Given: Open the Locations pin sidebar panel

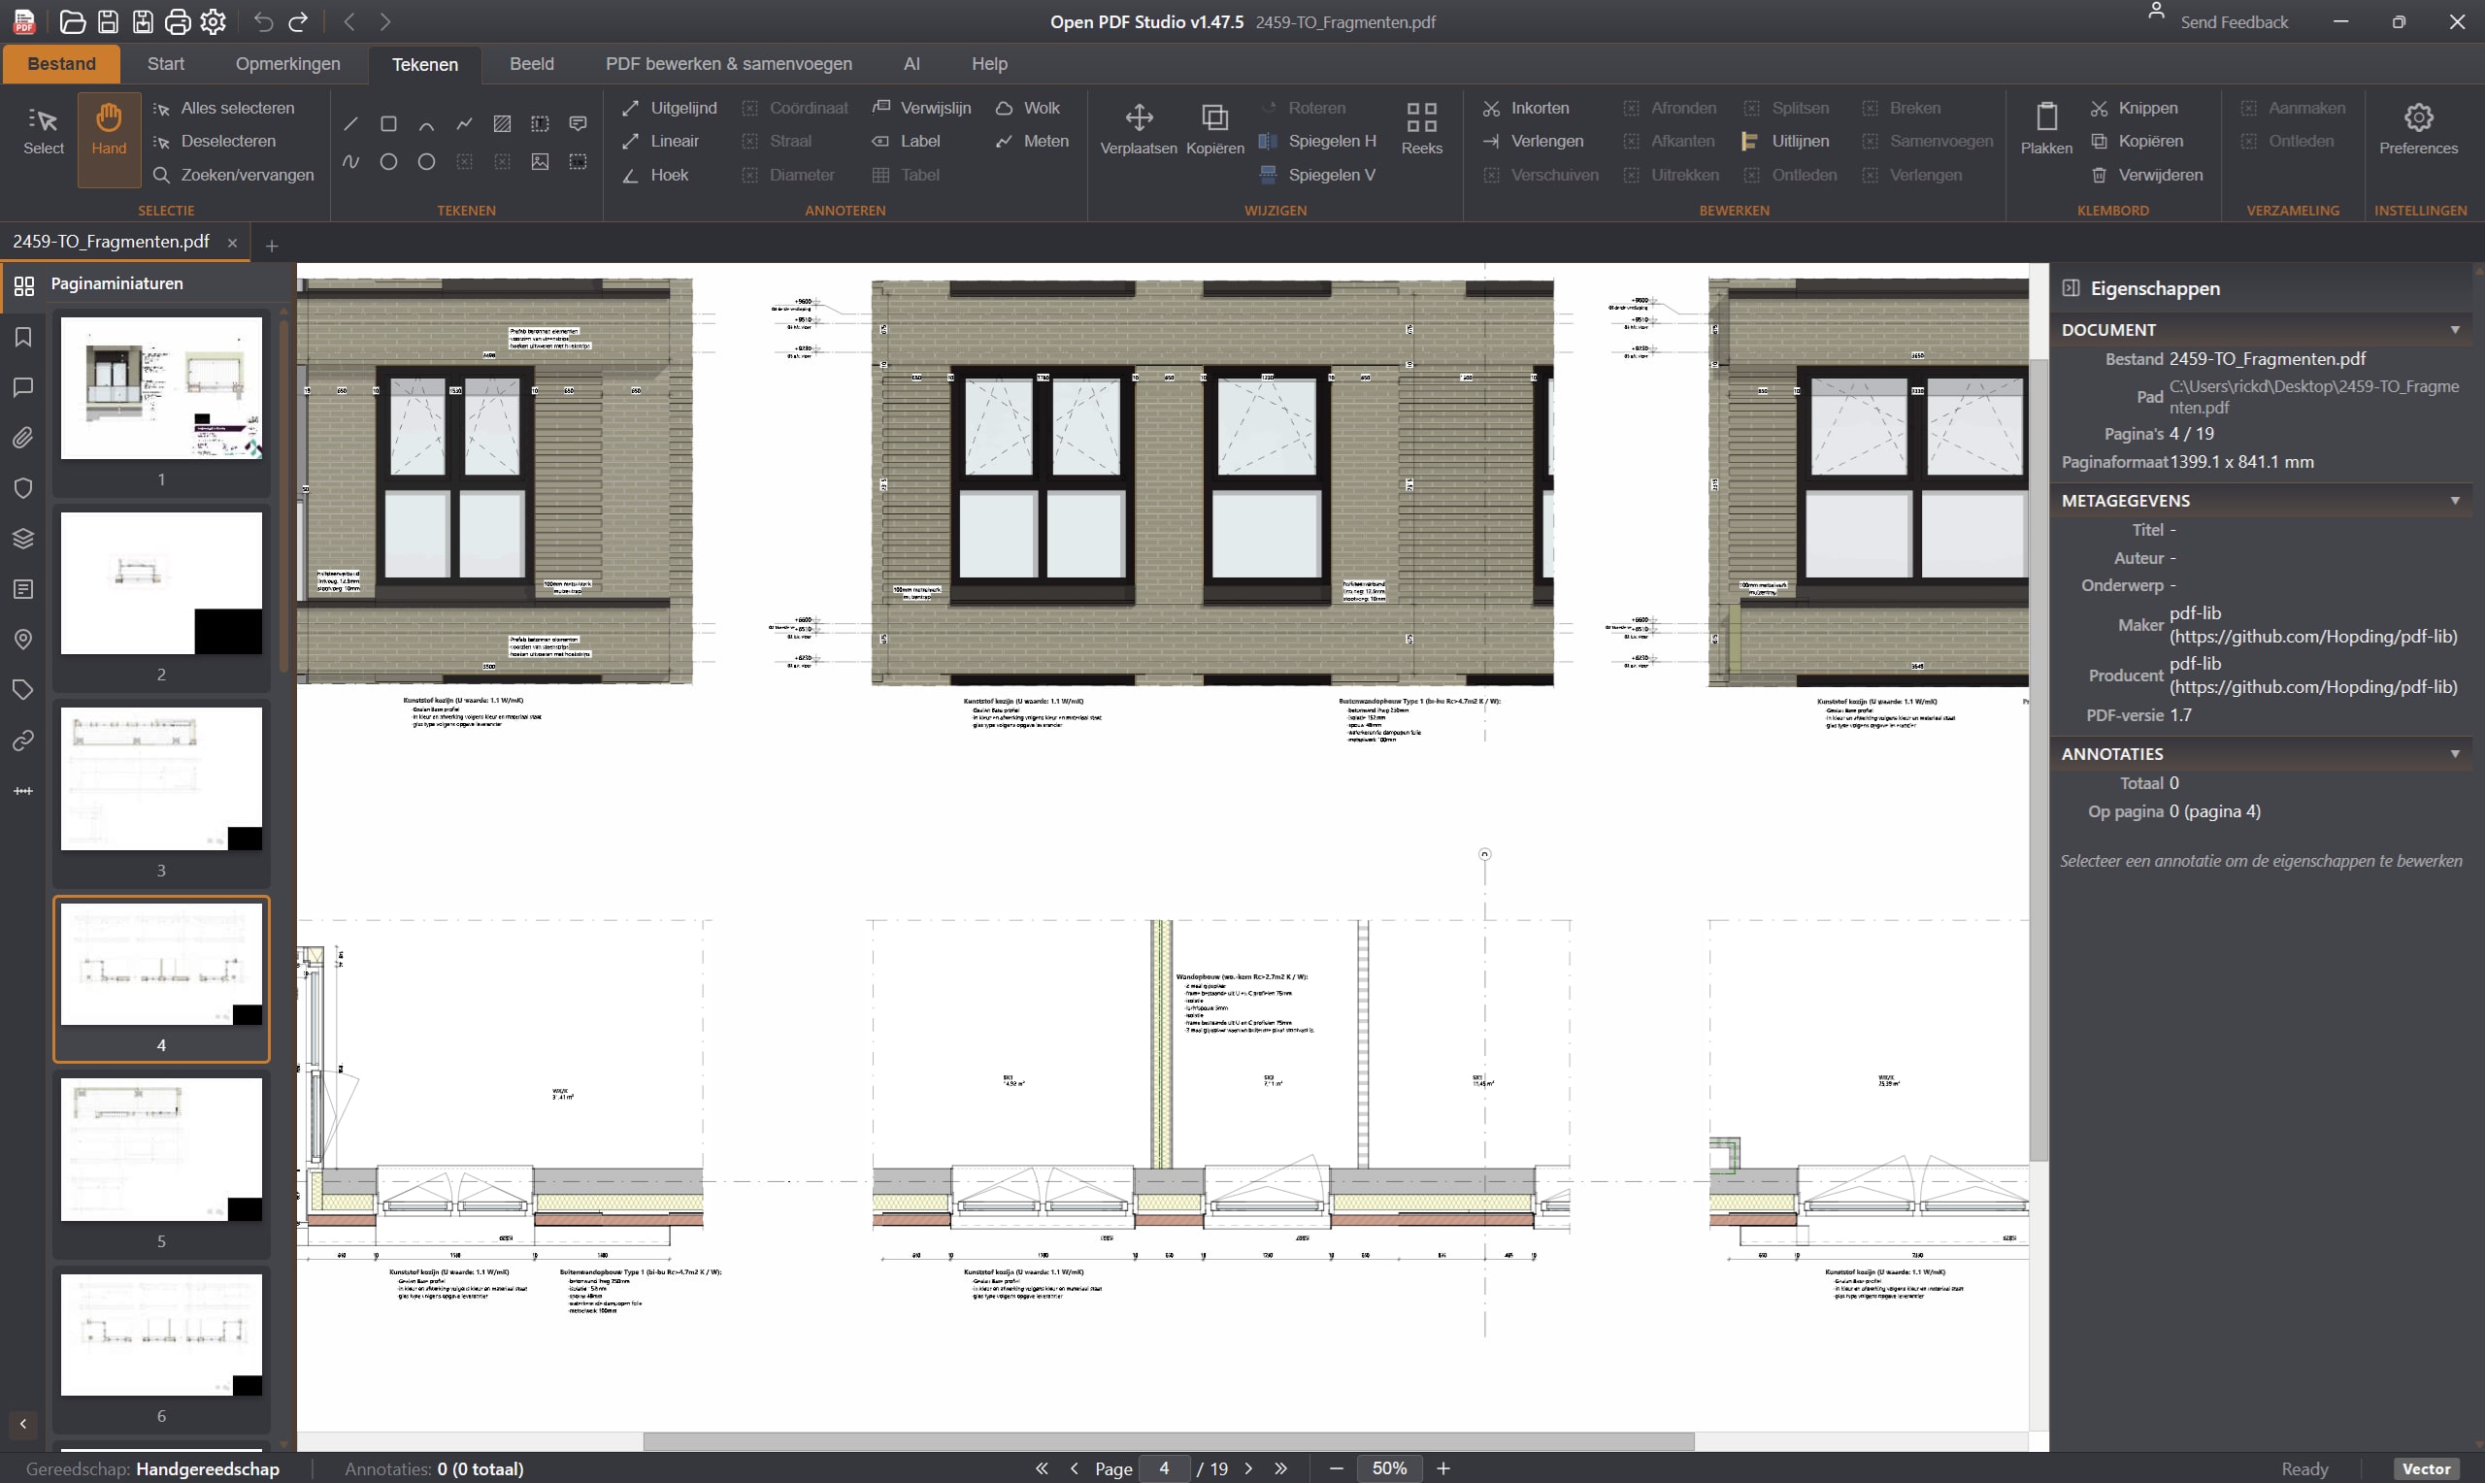Looking at the screenshot, I should (x=23, y=640).
